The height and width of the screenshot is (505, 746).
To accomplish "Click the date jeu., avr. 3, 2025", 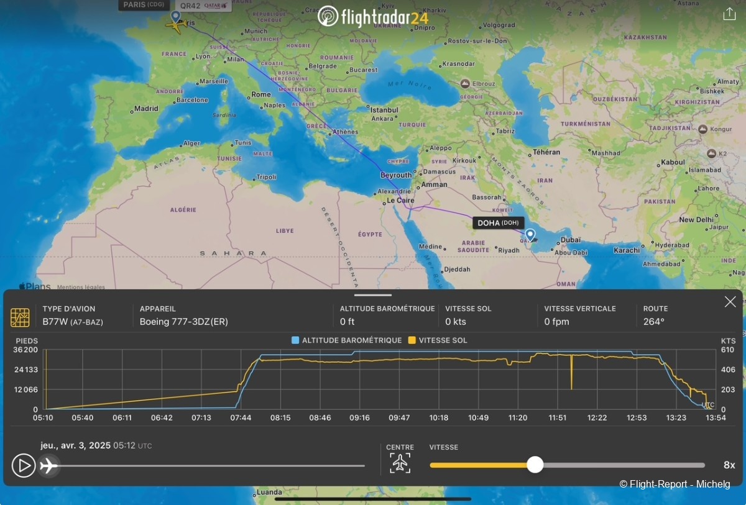I will click(x=76, y=445).
